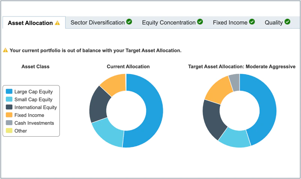Open the Equity Concentration tab

click(x=168, y=22)
